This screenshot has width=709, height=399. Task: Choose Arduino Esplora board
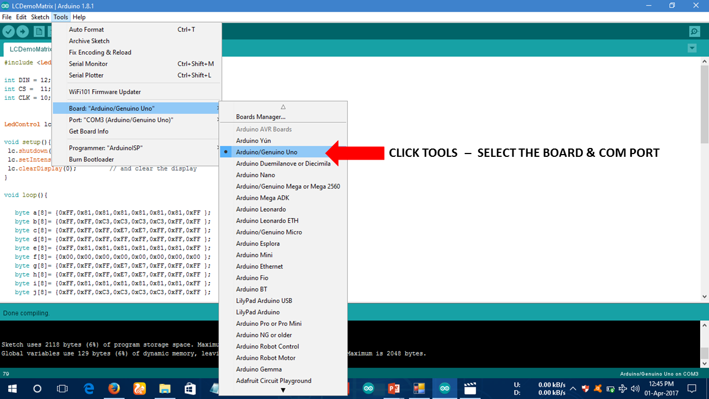pyautogui.click(x=284, y=243)
